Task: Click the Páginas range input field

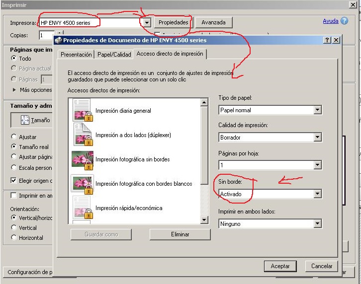Action: pyautogui.click(x=47, y=79)
